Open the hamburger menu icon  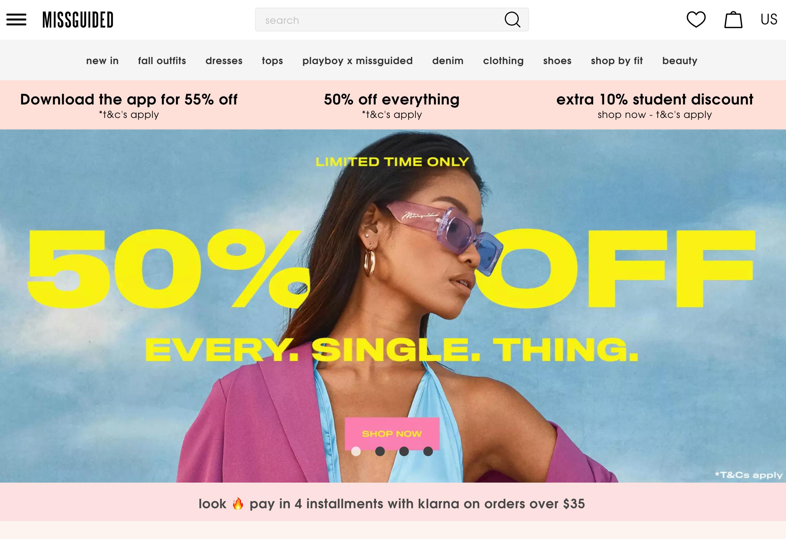(x=16, y=20)
